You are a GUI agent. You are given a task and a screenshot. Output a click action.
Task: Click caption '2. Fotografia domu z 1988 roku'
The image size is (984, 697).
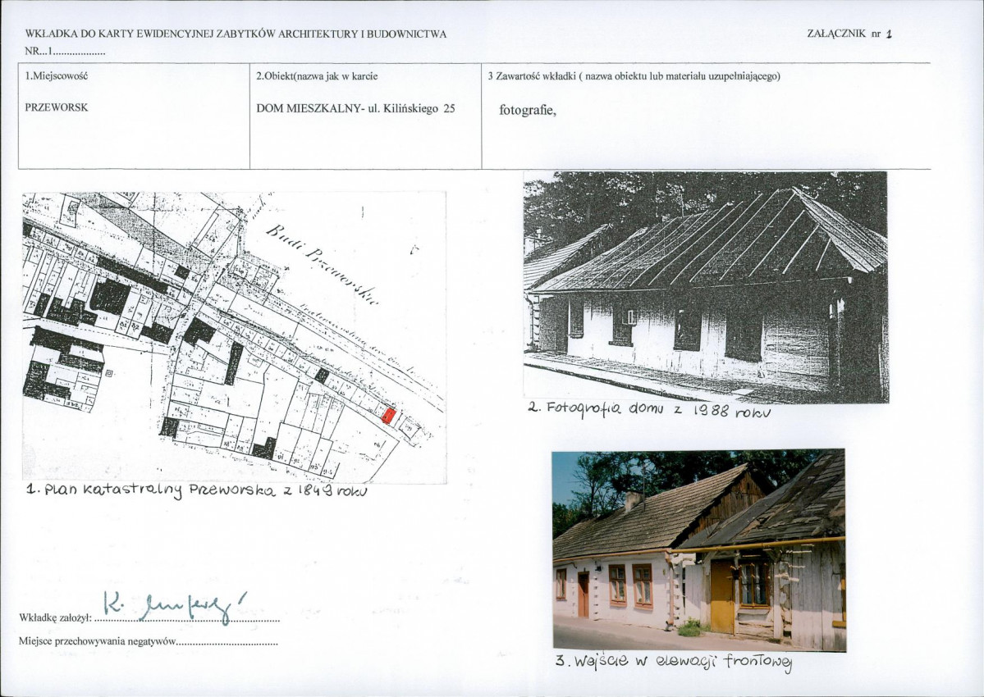tap(649, 410)
